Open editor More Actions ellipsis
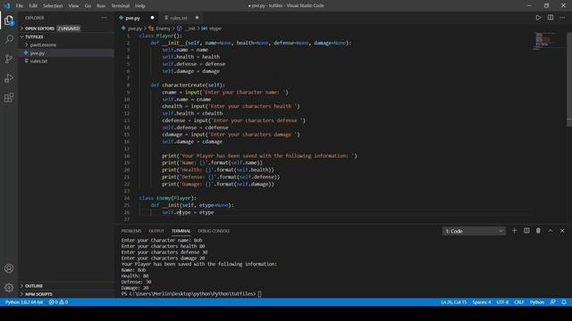The width and height of the screenshot is (572, 321). click(562, 18)
